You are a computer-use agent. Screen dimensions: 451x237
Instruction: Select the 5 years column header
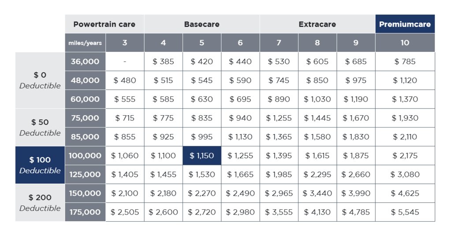point(202,43)
